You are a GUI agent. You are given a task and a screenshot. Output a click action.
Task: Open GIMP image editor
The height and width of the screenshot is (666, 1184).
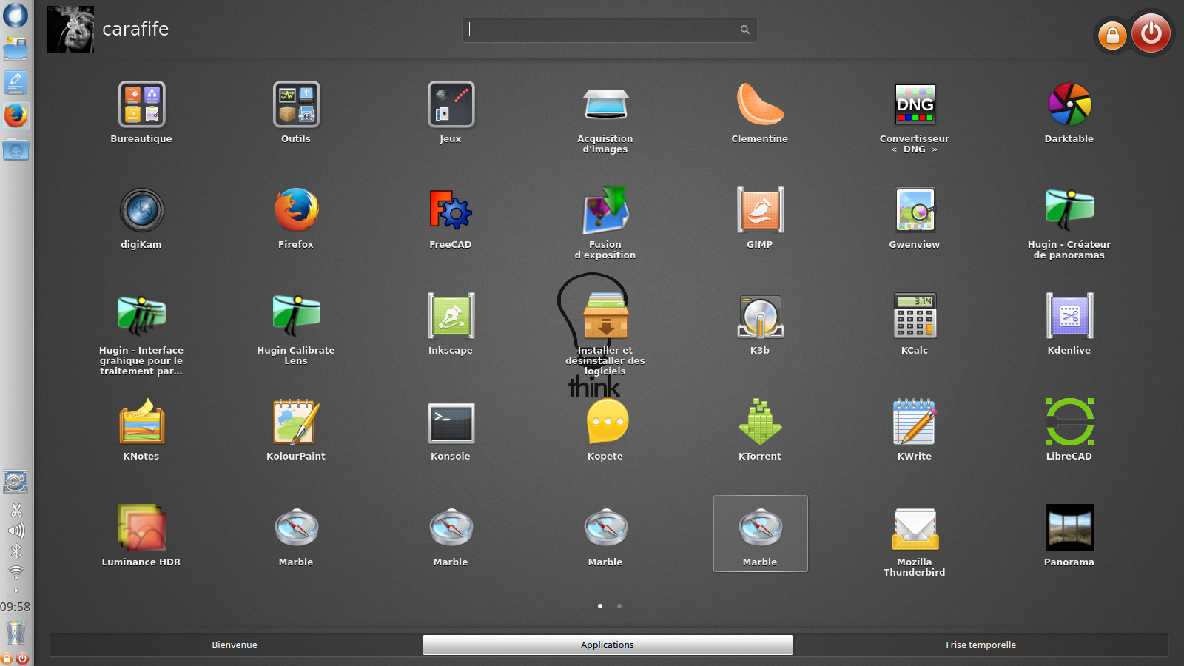coord(760,218)
